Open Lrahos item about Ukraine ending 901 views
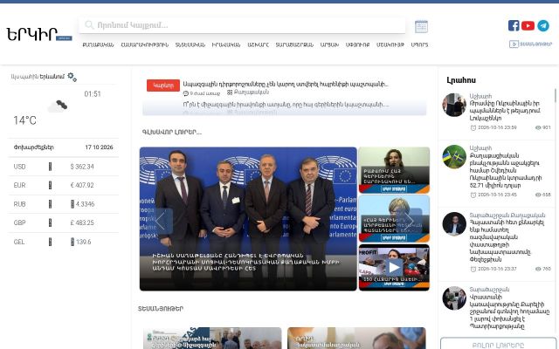Screen dimensions: 559x349 [505, 111]
